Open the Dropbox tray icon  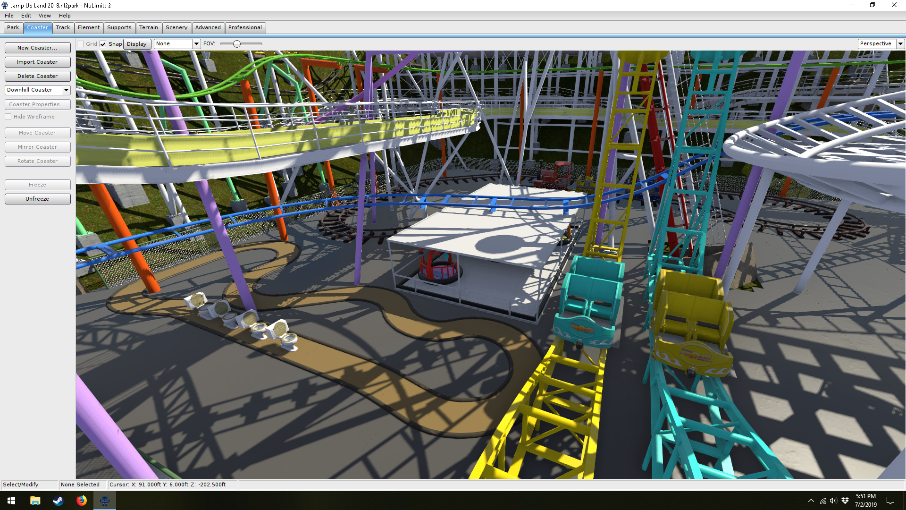point(845,501)
